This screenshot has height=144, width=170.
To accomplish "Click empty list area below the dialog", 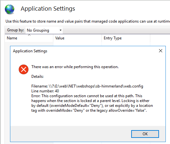I will (87, 143).
